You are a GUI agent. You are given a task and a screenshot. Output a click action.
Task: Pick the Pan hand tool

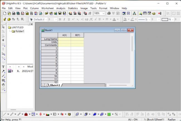click(x=3, y=85)
